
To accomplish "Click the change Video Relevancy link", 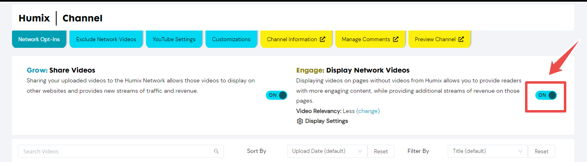I will tap(368, 111).
